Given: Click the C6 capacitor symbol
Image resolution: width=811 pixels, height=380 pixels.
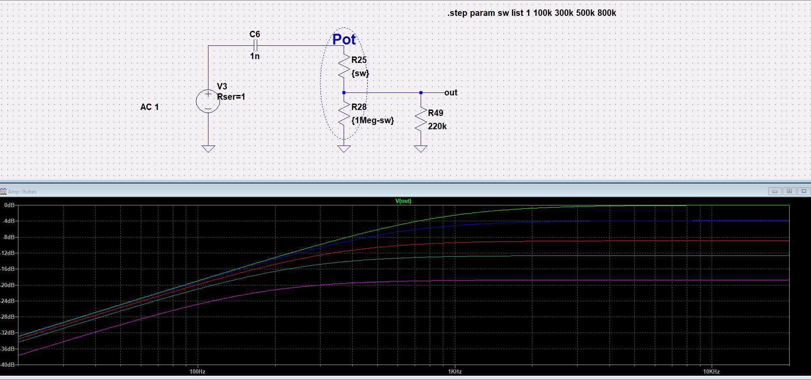Looking at the screenshot, I should [255, 45].
